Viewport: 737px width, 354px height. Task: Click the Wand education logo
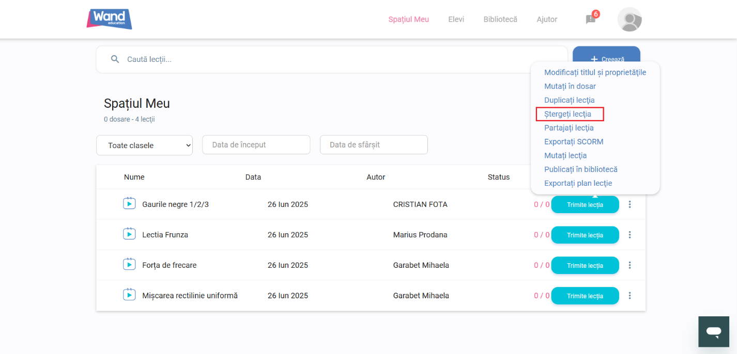point(109,19)
